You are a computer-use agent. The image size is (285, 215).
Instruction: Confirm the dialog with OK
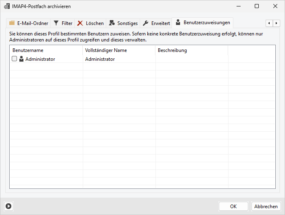233,207
